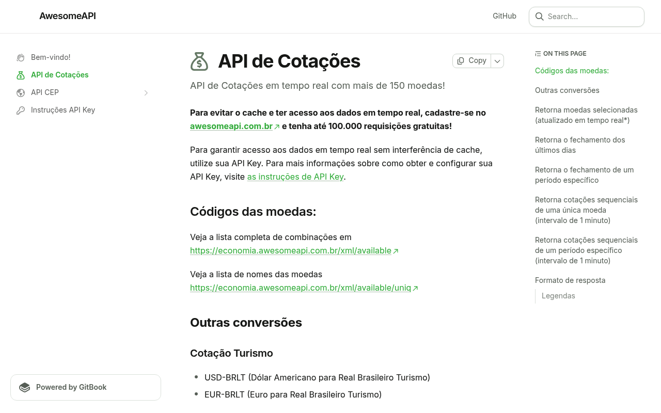Click the 'USD-BRLT' list item text
Viewport: 661px width, 413px height.
click(317, 377)
